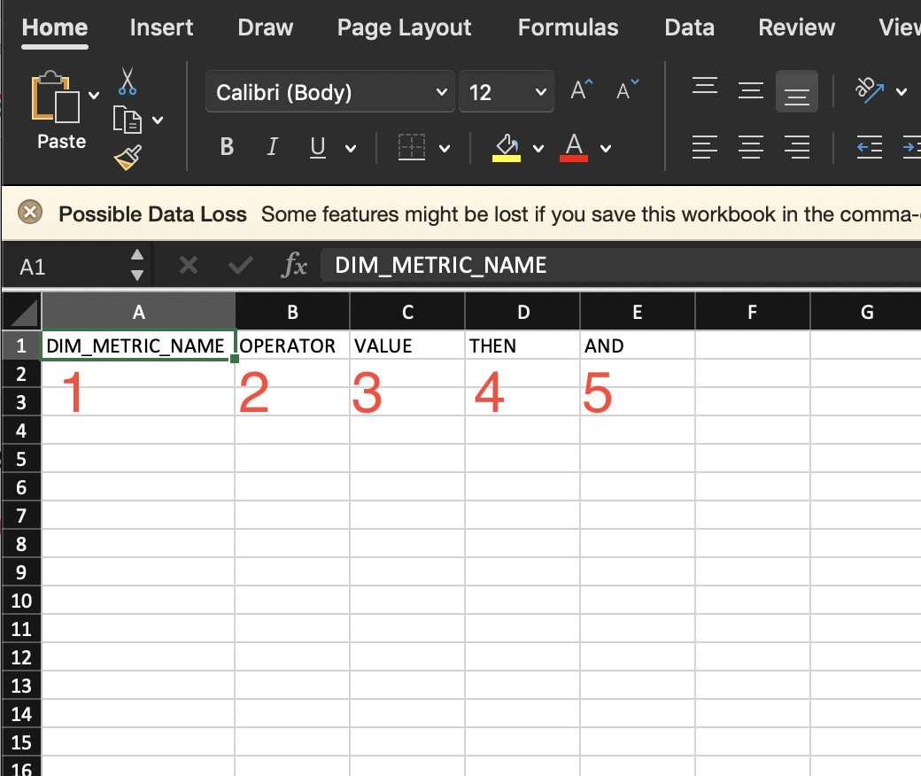Apply underline using the U icon
921x776 pixels.
(x=316, y=147)
